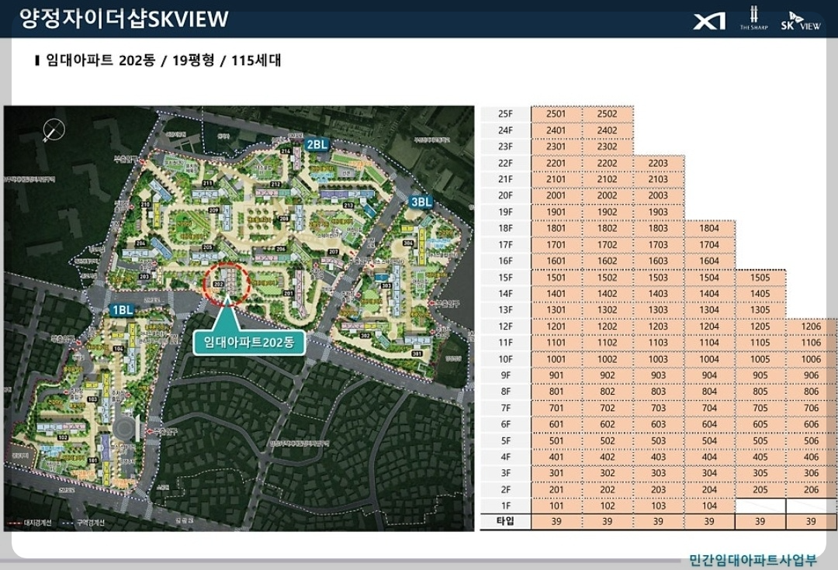Click the 5F floor label
The width and height of the screenshot is (838, 570).
pyautogui.click(x=506, y=440)
